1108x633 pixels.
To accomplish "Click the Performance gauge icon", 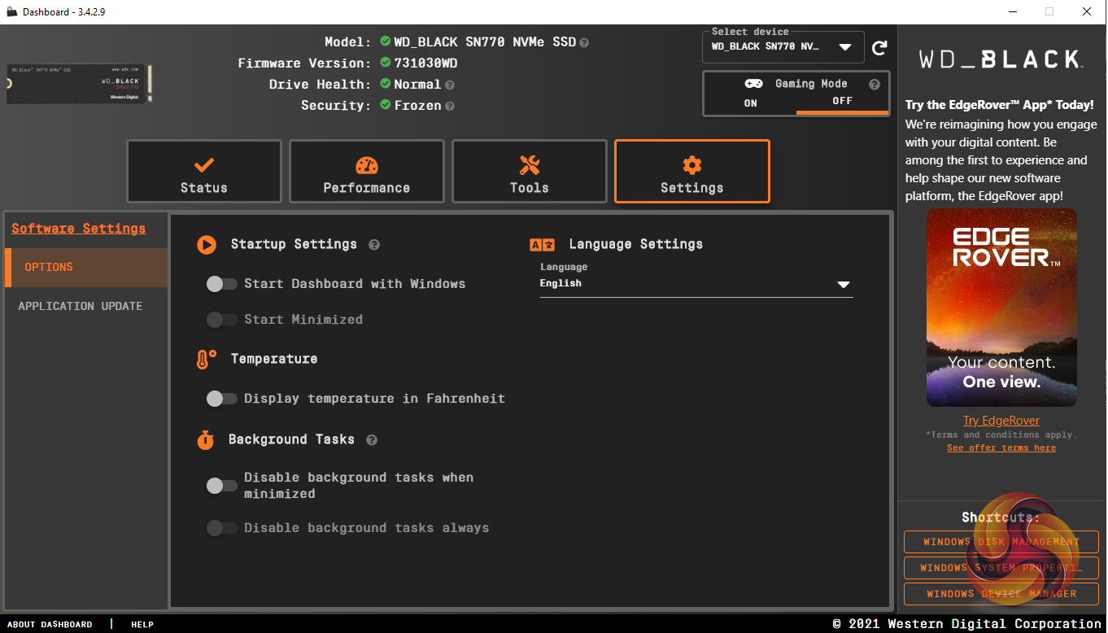I will [367, 165].
